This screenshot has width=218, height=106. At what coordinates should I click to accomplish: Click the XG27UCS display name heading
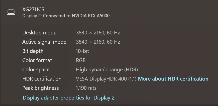point(33,9)
